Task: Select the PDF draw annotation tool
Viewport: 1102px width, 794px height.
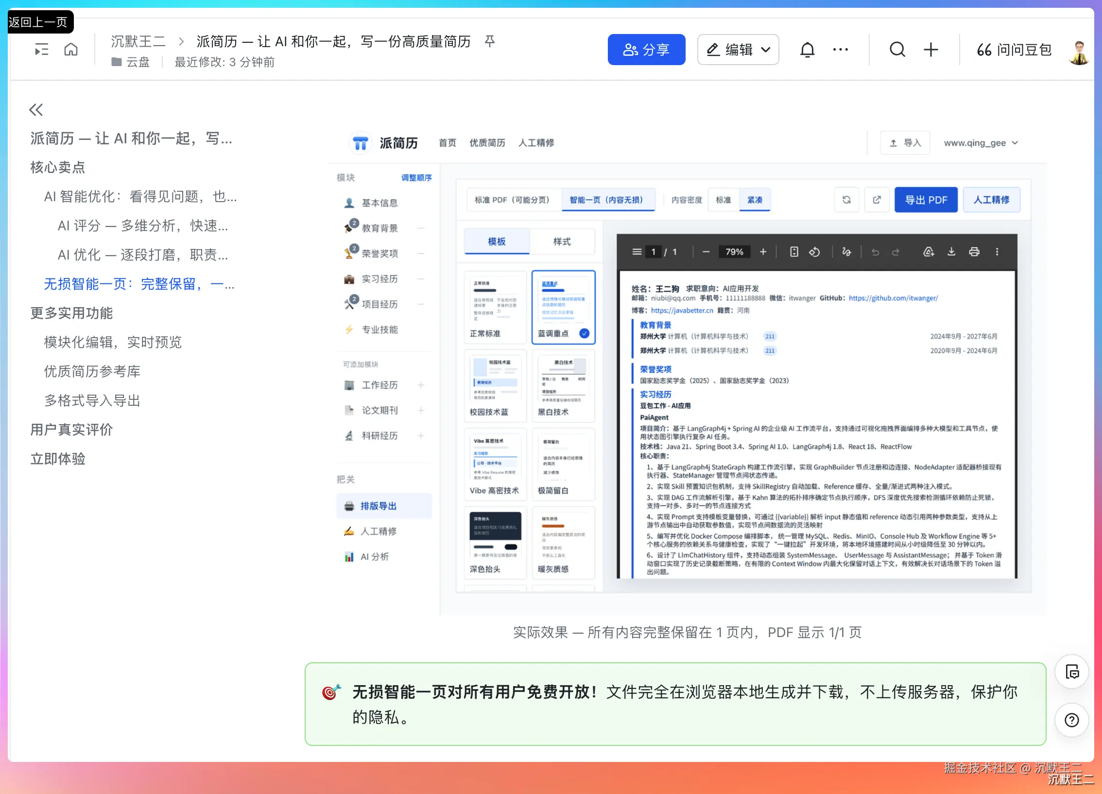Action: coord(846,252)
